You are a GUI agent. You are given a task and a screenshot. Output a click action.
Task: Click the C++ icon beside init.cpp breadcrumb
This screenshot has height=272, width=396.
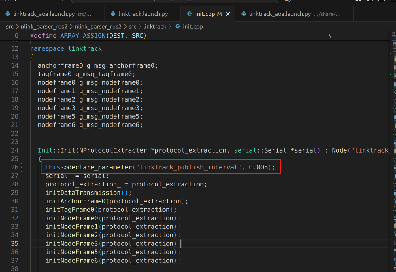[x=178, y=27]
